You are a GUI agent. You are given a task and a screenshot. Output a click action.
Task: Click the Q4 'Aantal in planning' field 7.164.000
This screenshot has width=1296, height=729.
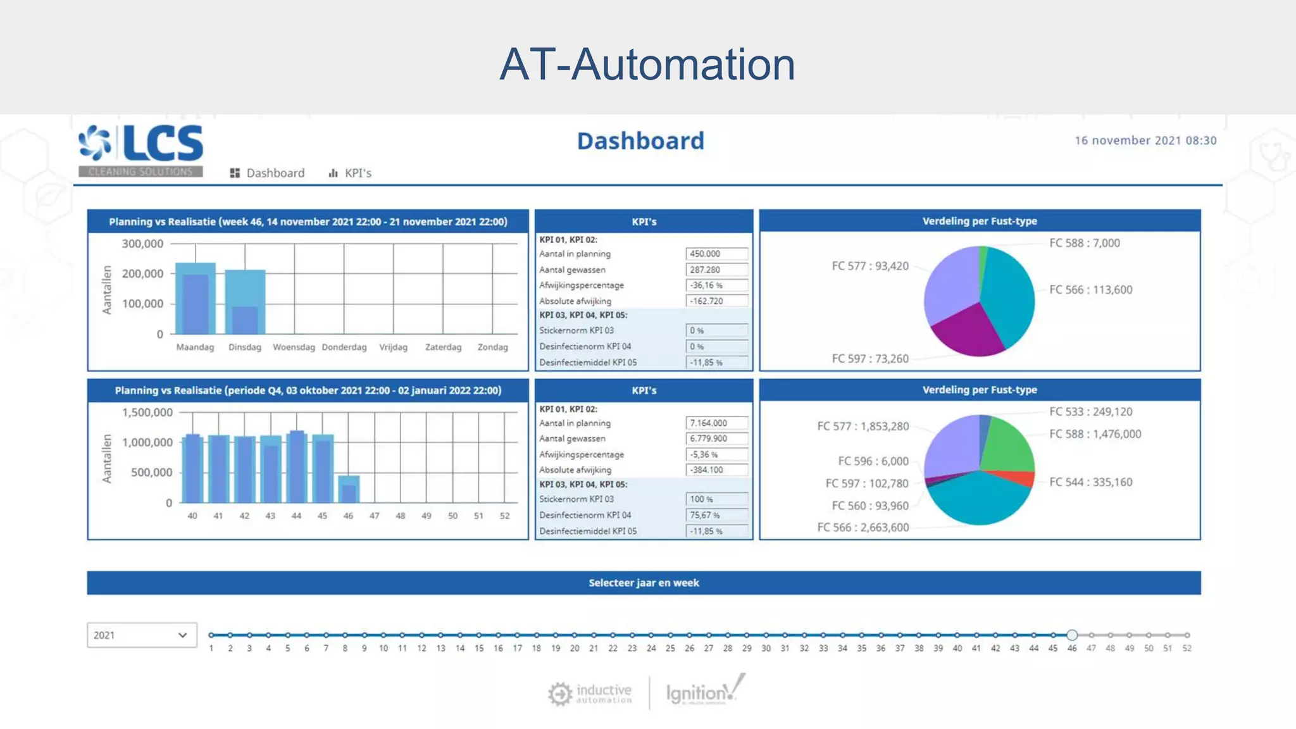tap(716, 423)
